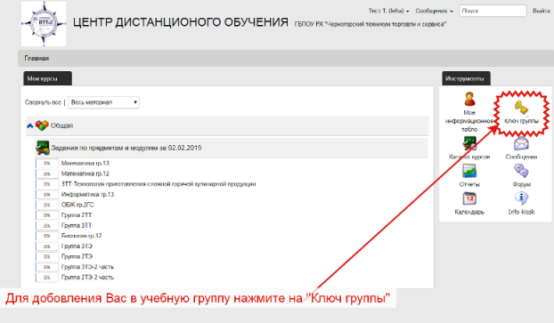Click the ЦЕНТР ДИСТАНЦИОНОГО ОБУЧЕНИЯ title
This screenshot has height=323, width=554.
coord(181,22)
